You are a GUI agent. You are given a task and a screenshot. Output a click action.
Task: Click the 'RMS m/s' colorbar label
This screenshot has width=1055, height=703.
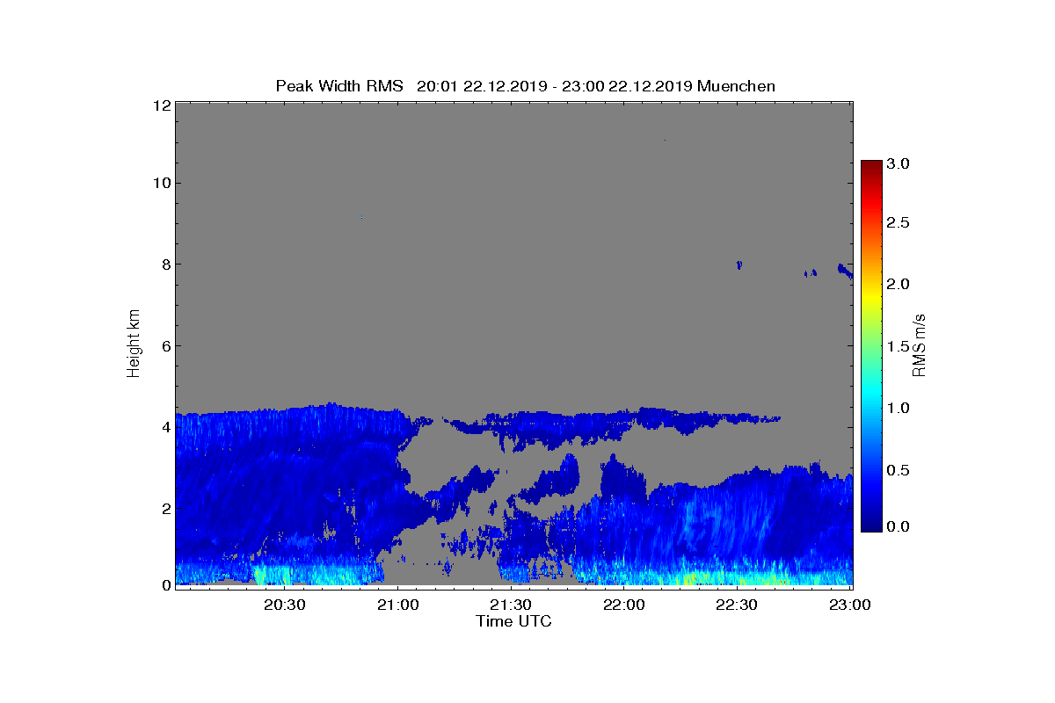[x=920, y=344]
